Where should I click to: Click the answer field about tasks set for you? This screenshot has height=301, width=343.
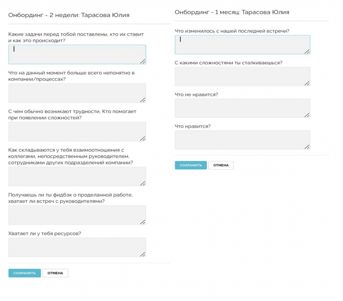tap(77, 54)
